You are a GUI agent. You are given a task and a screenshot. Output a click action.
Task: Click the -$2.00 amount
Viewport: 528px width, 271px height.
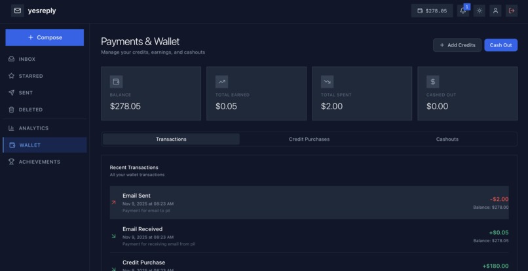(x=499, y=199)
